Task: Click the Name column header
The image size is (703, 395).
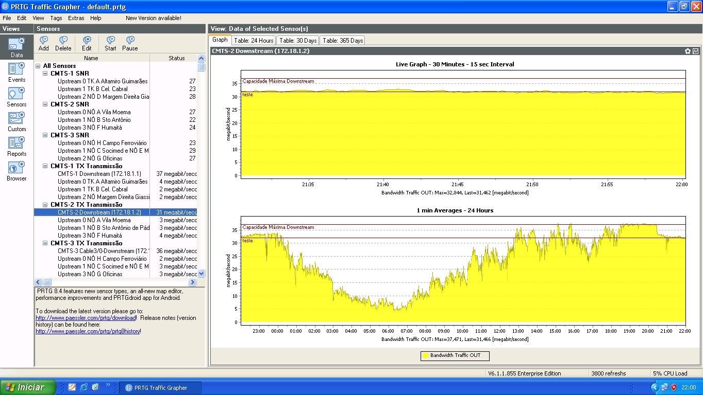Action: [91, 58]
